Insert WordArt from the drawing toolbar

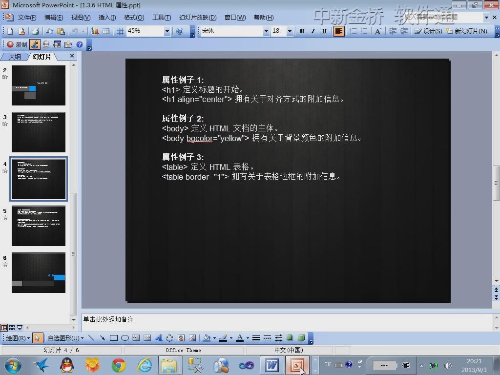[159, 338]
